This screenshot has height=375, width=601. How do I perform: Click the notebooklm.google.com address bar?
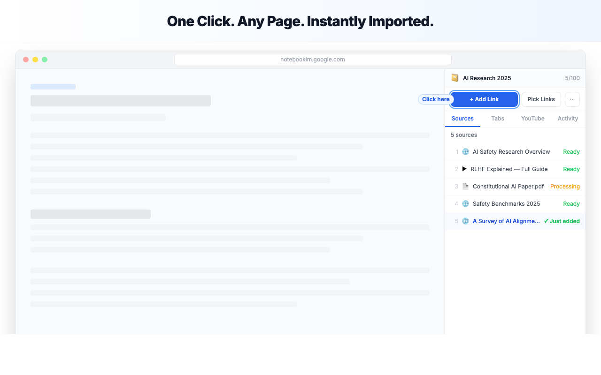click(313, 60)
